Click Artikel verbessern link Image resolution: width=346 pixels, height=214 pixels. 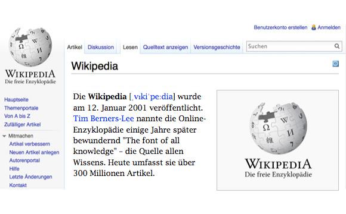30,144
